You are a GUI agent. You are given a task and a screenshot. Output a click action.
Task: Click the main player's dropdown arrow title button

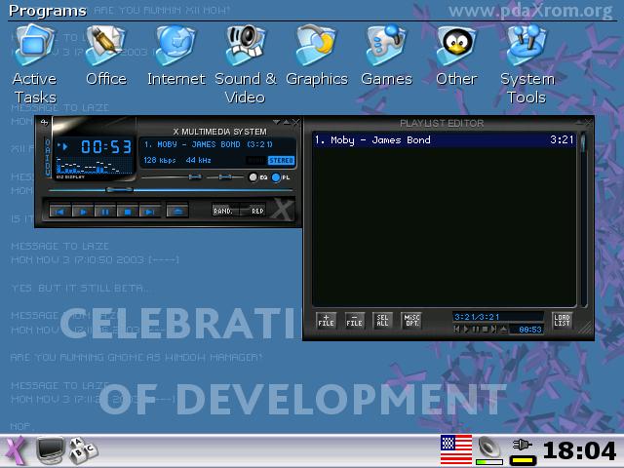[276, 122]
